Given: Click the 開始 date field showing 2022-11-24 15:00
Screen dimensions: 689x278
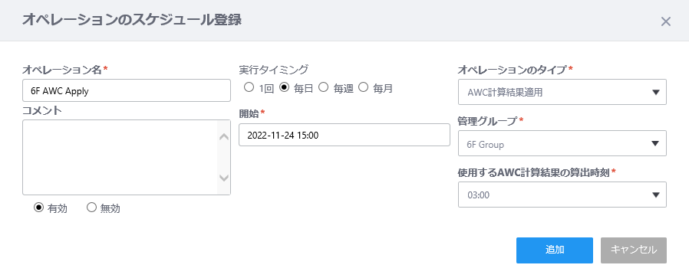Looking at the screenshot, I should click(344, 135).
